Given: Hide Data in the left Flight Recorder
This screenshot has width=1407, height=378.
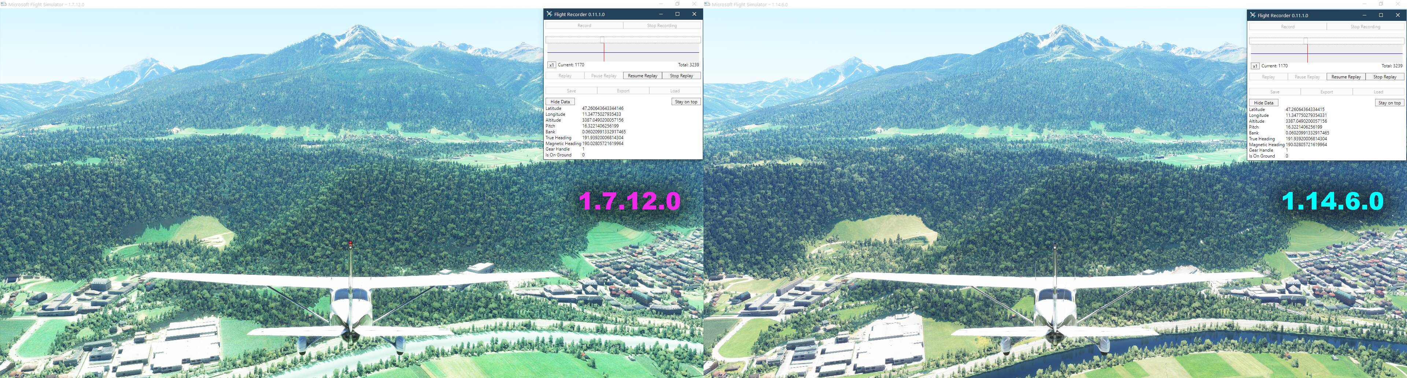Looking at the screenshot, I should (560, 101).
